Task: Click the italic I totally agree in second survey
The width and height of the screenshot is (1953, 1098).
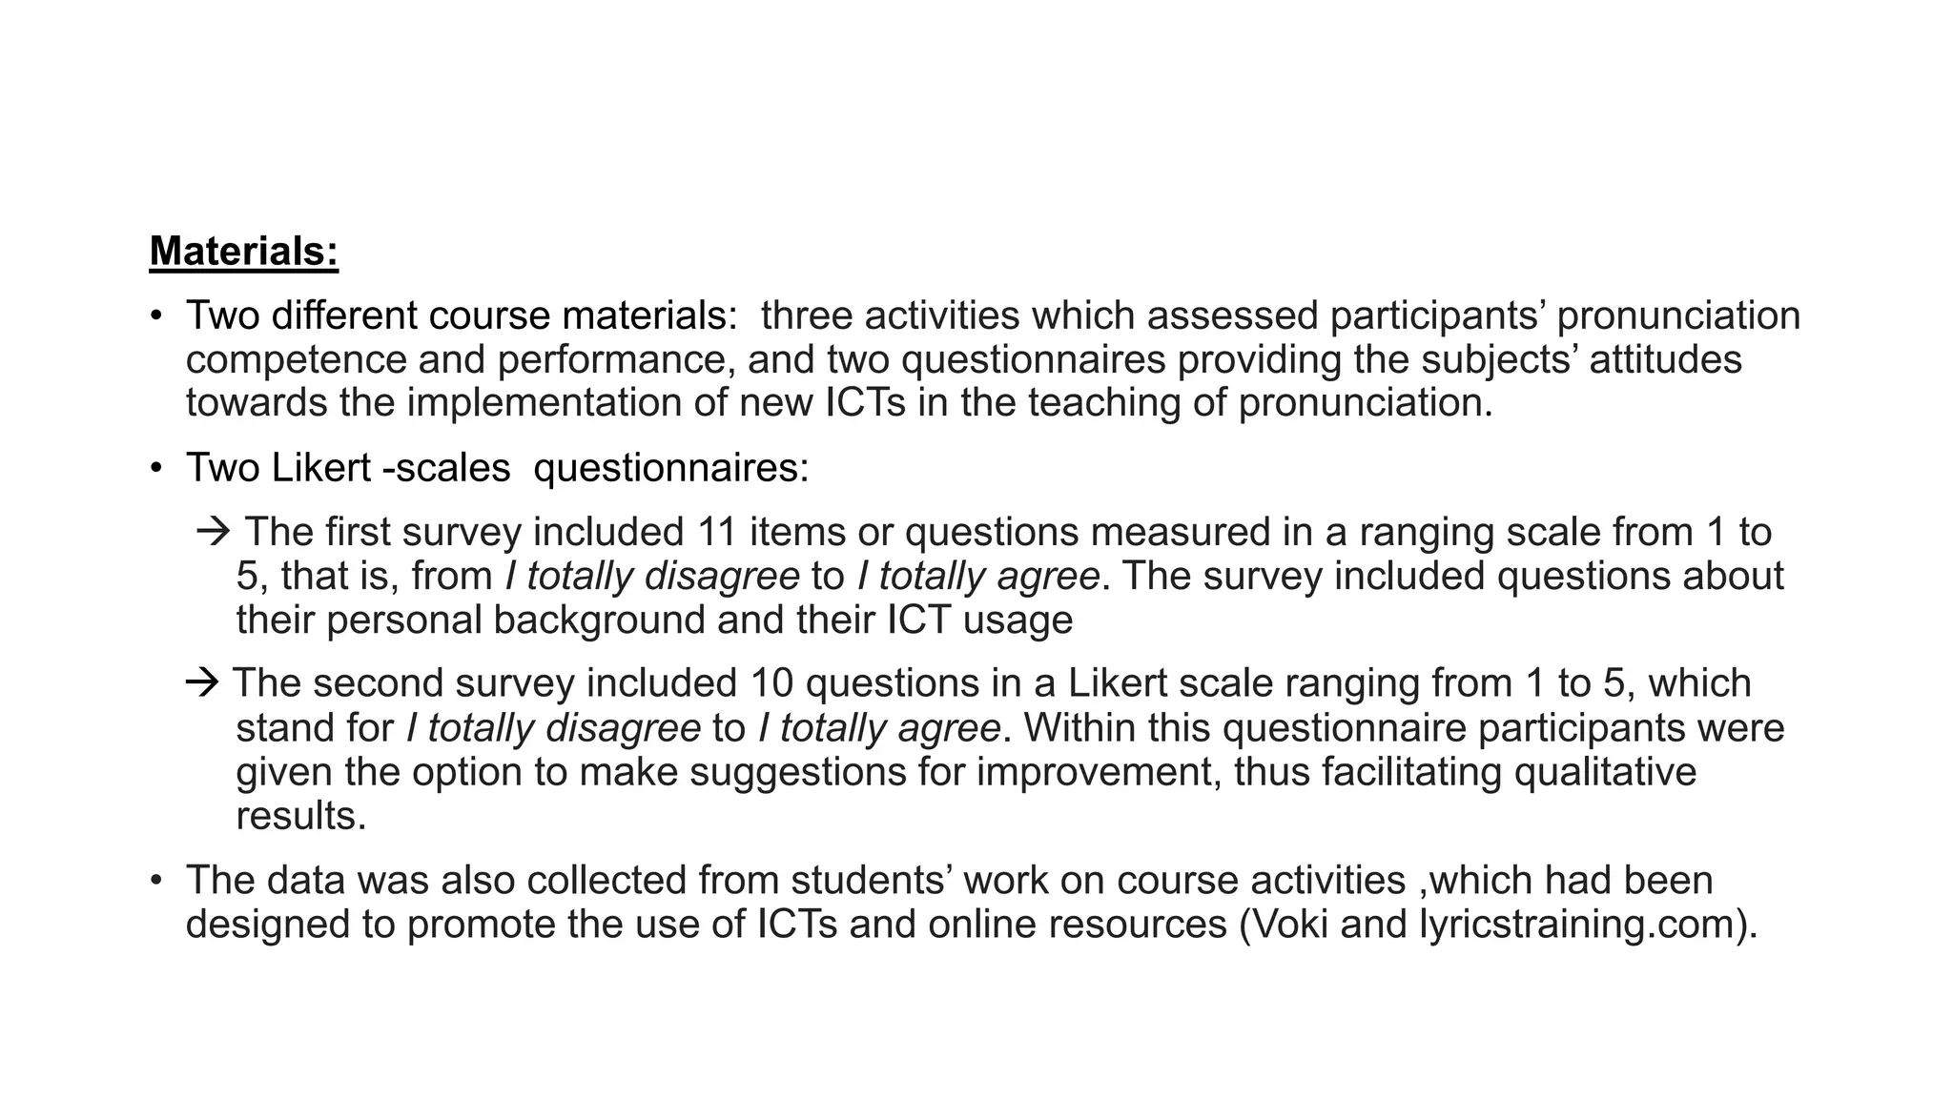Action: point(879,728)
